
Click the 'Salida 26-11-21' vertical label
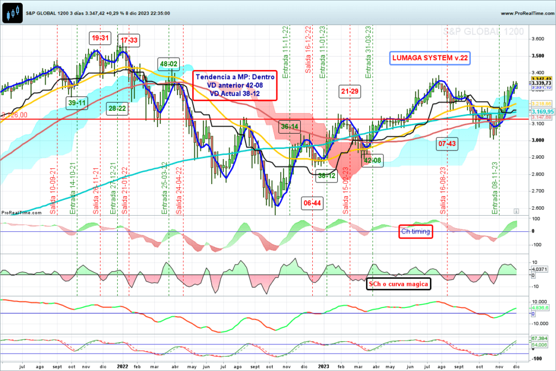(x=96, y=191)
